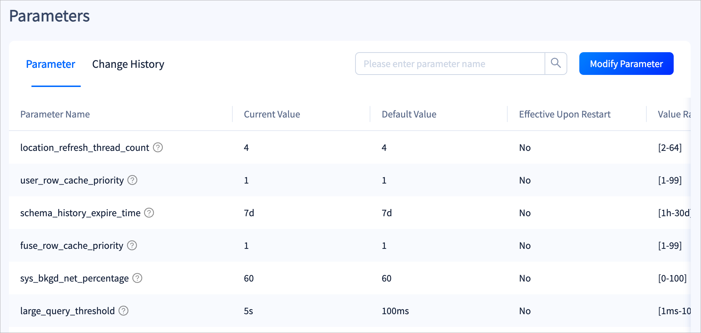The height and width of the screenshot is (333, 701).
Task: Click the Value Range column header
Action: coord(674,114)
